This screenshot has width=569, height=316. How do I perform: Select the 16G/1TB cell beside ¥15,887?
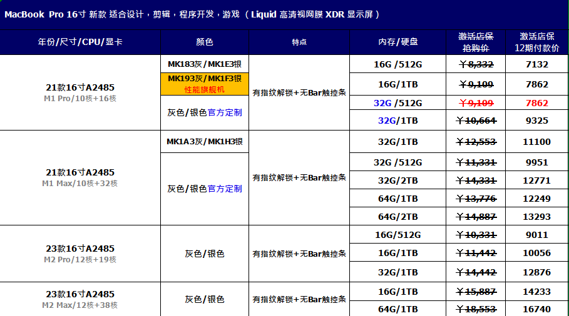[x=397, y=292]
